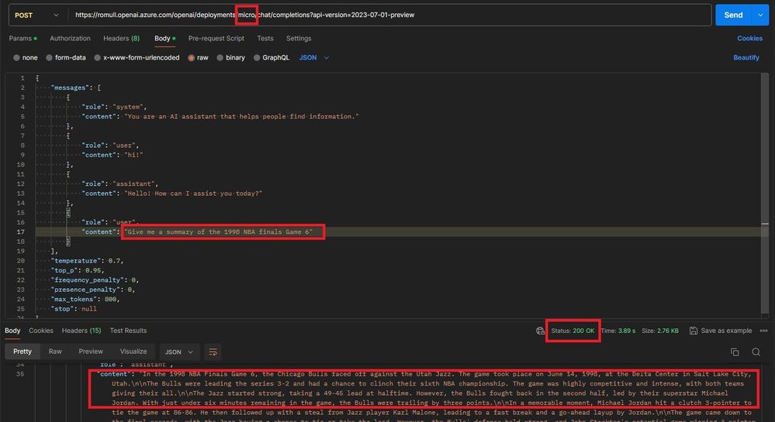
Task: Open the Send options dropdown arrow
Action: click(x=760, y=15)
